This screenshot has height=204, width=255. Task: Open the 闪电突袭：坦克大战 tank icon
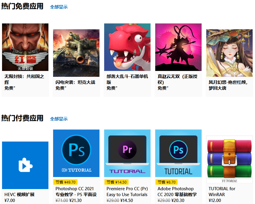point(76,53)
